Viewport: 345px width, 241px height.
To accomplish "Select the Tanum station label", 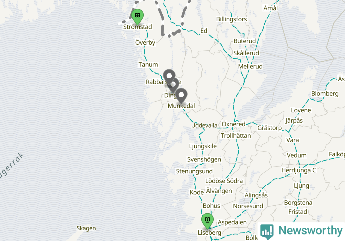I will (148, 65).
